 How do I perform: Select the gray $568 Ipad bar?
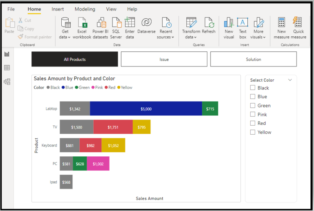(66, 182)
